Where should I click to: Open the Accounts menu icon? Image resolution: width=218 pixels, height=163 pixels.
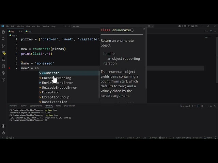pyautogui.click(x=3, y=126)
